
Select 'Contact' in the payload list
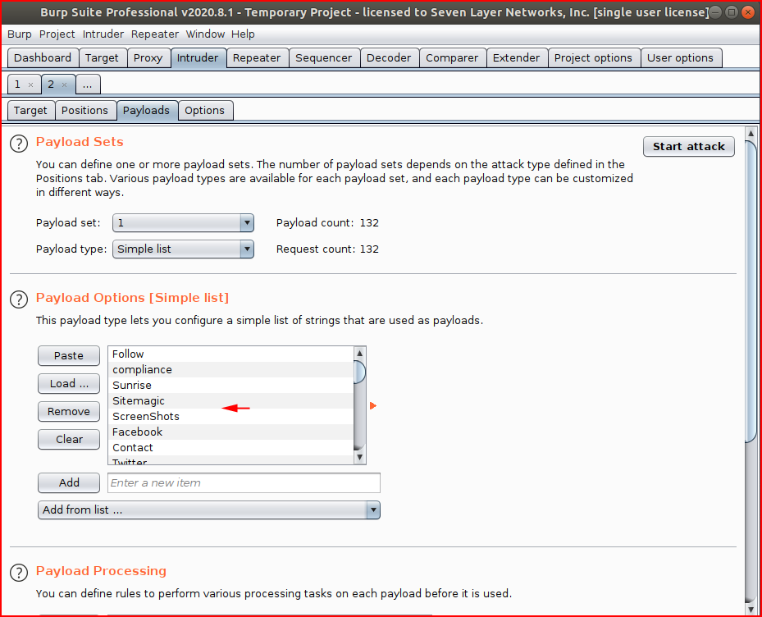pos(230,447)
